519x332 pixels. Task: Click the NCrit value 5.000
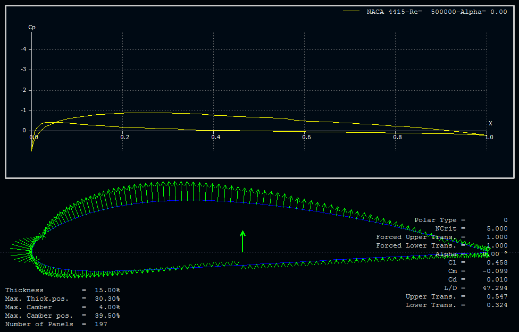click(x=497, y=228)
